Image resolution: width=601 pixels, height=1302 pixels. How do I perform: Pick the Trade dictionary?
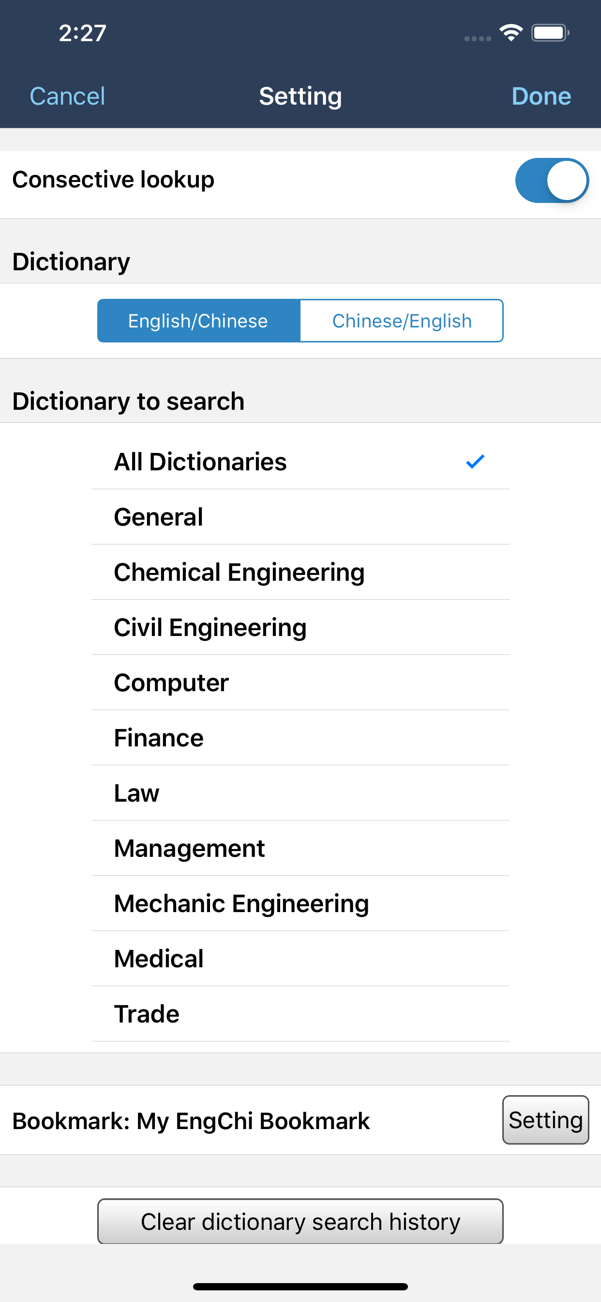pyautogui.click(x=300, y=1013)
